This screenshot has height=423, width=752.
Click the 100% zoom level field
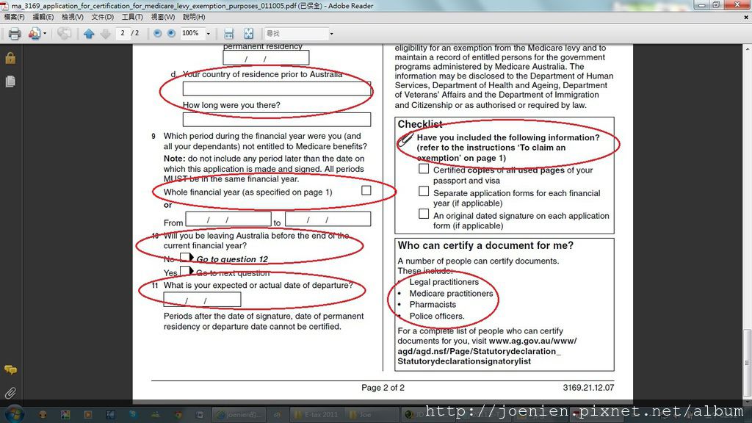pyautogui.click(x=192, y=33)
